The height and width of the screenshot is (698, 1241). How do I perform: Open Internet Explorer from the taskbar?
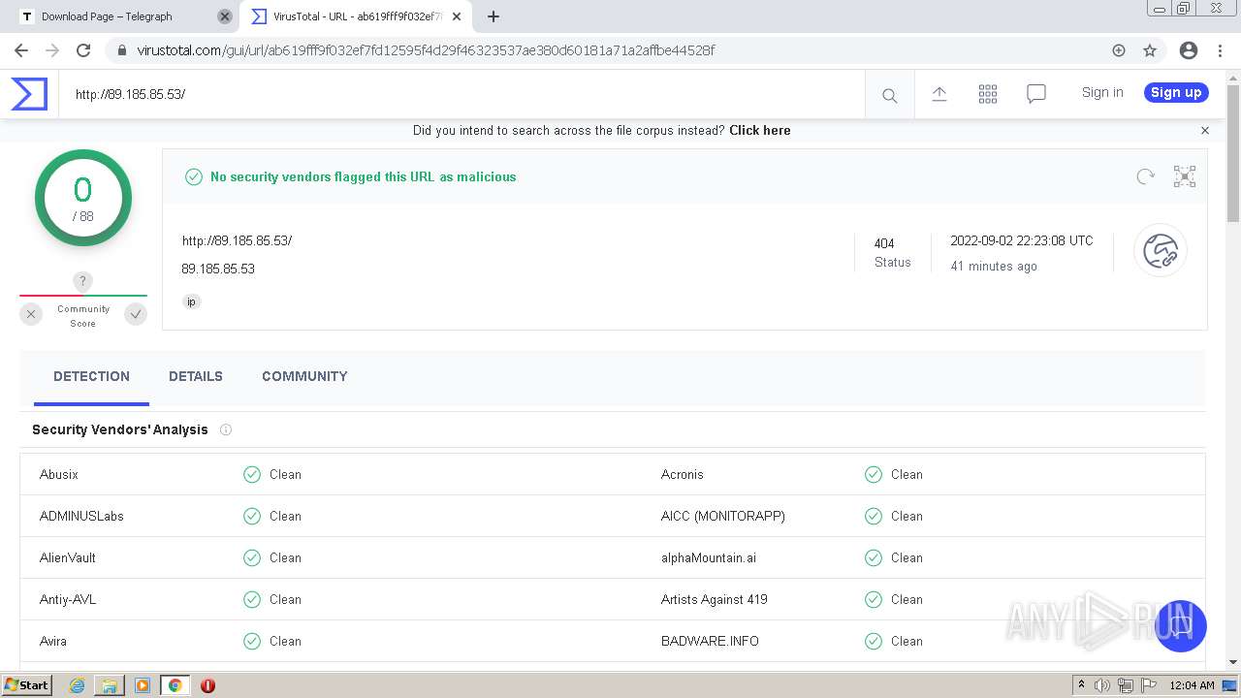(x=77, y=685)
